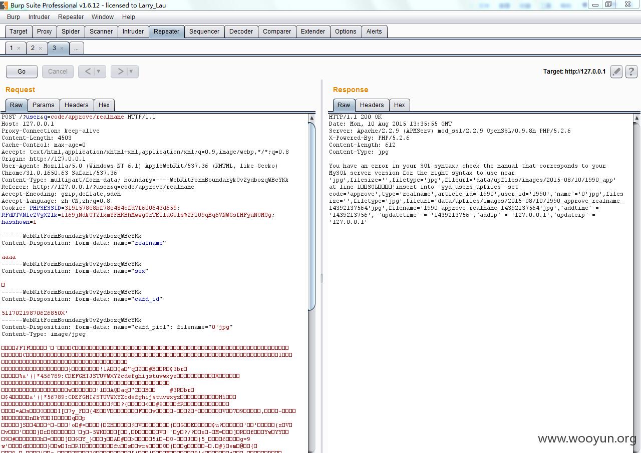
Task: Click the request scrollbar up arrow
Action: point(311,118)
